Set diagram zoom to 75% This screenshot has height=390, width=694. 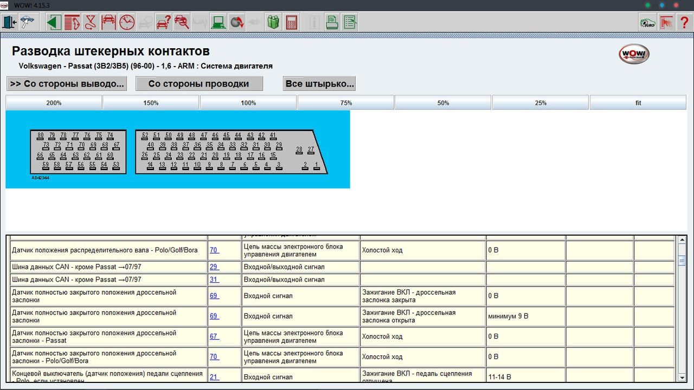(x=346, y=103)
